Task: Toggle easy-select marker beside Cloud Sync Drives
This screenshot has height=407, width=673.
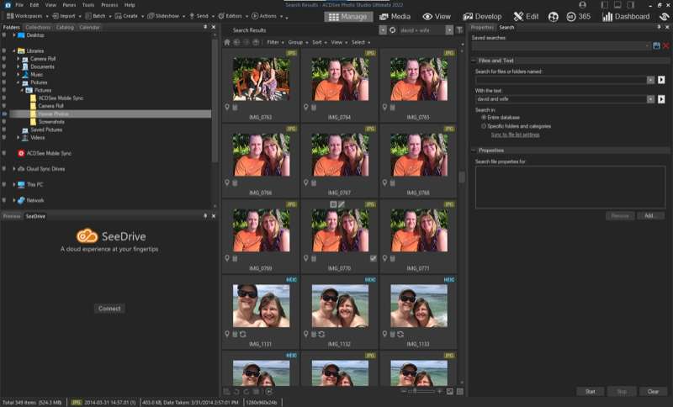Action: 4,169
